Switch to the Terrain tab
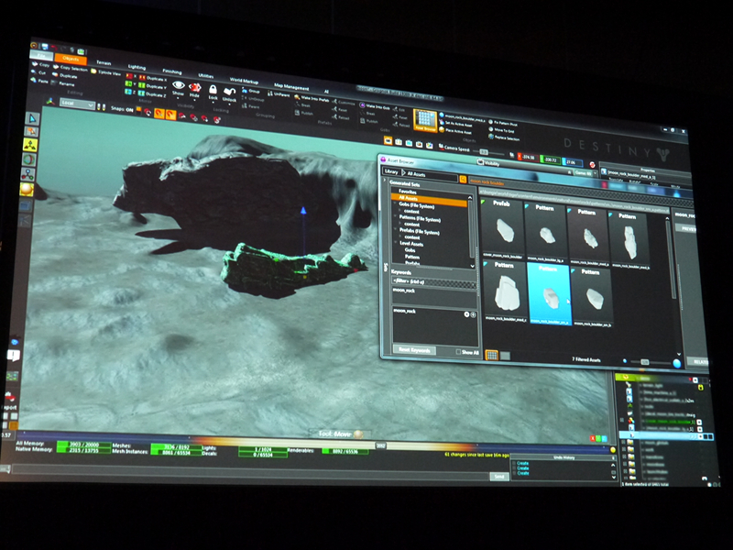The width and height of the screenshot is (733, 550). [104, 62]
